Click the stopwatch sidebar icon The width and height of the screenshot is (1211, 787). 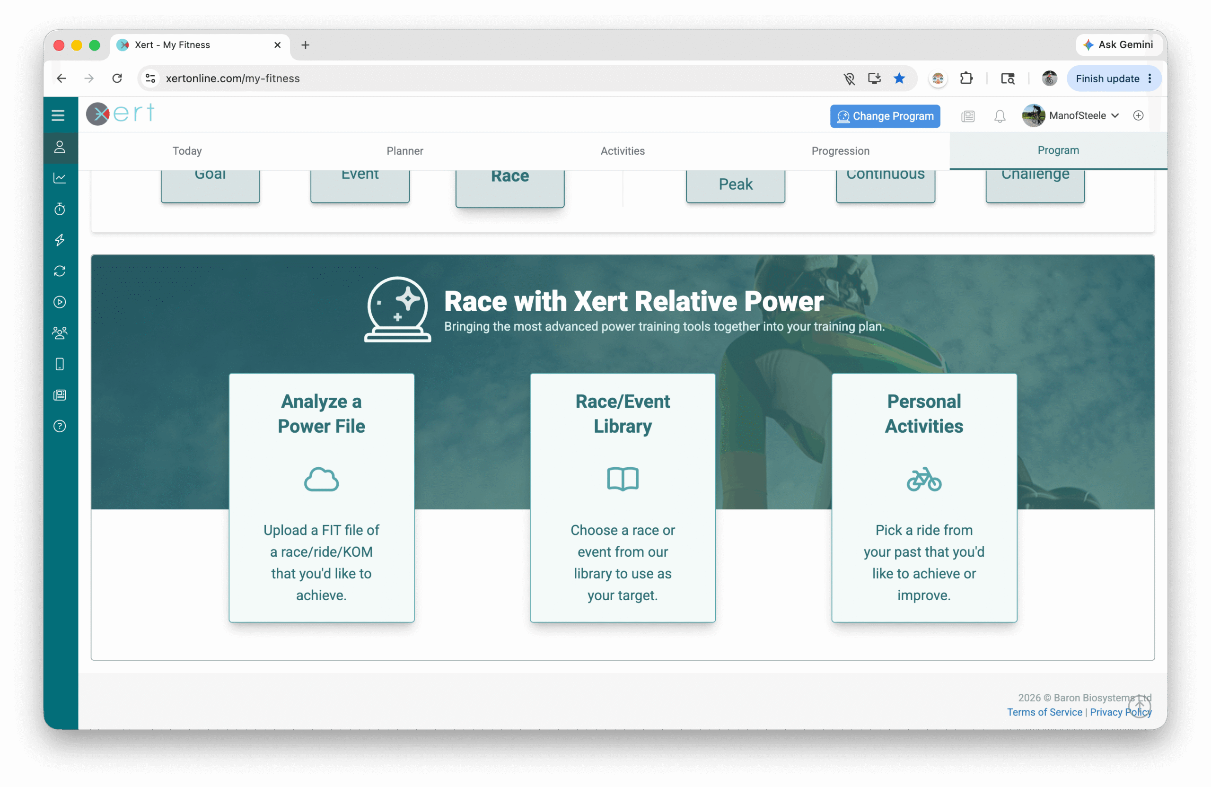coord(60,209)
